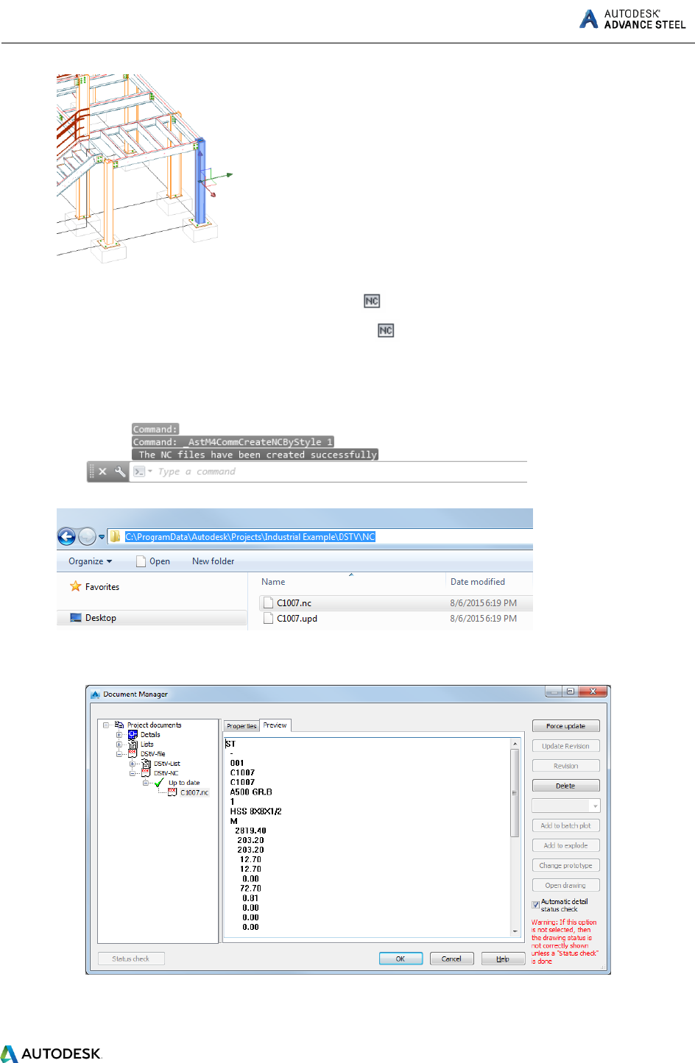Open the empty combo box under Delete
Viewport: 695px width, 1063px height.
pyautogui.click(x=566, y=806)
